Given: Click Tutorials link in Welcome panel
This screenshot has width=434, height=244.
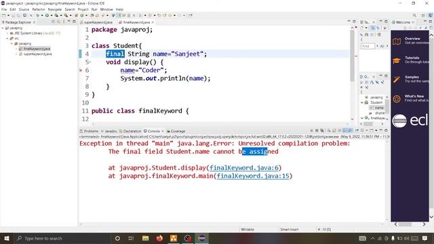Looking at the screenshot, I should pyautogui.click(x=412, y=58).
